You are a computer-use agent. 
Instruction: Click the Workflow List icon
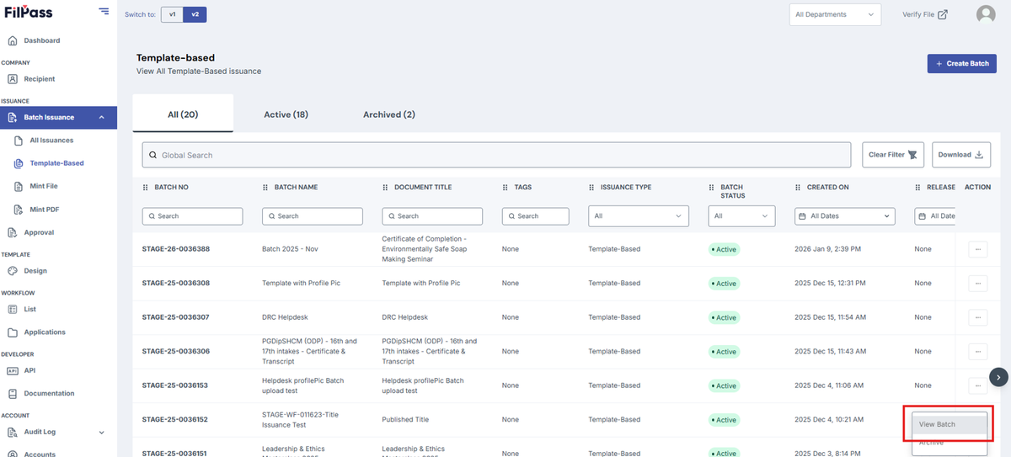click(13, 310)
